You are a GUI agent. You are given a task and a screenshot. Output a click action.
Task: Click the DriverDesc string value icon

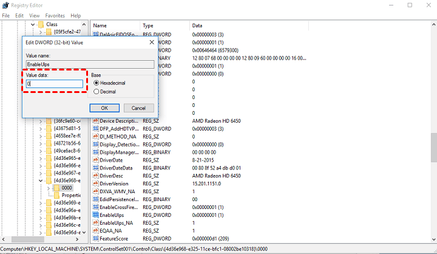pos(96,176)
